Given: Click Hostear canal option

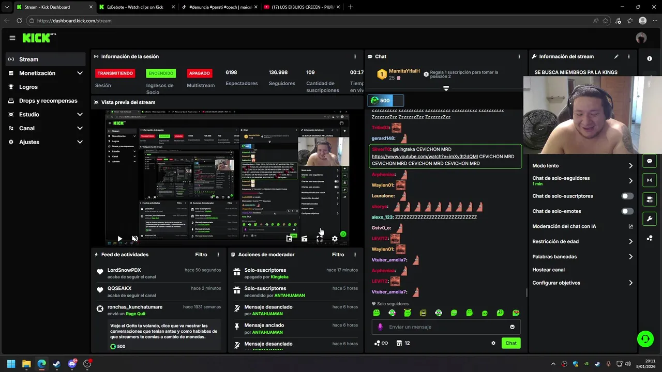Looking at the screenshot, I should tap(549, 270).
